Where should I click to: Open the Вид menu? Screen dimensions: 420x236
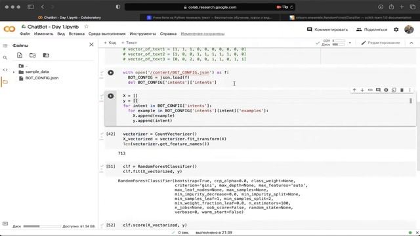click(61, 33)
